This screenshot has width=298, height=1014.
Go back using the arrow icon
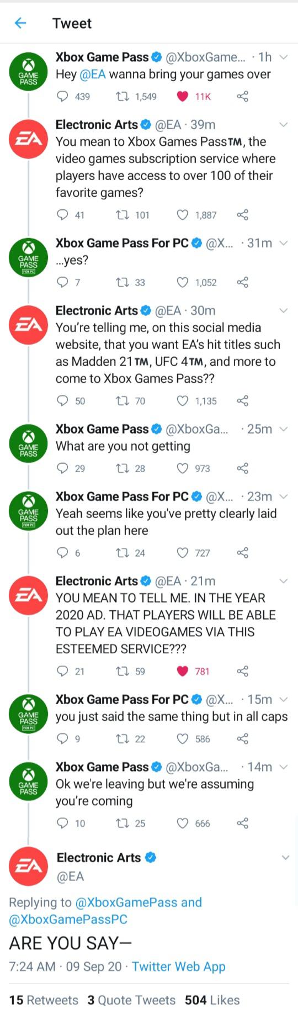point(20,23)
